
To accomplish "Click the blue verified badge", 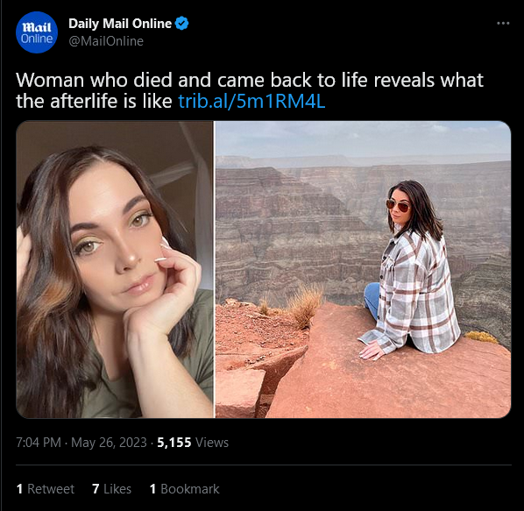I will 181,24.
